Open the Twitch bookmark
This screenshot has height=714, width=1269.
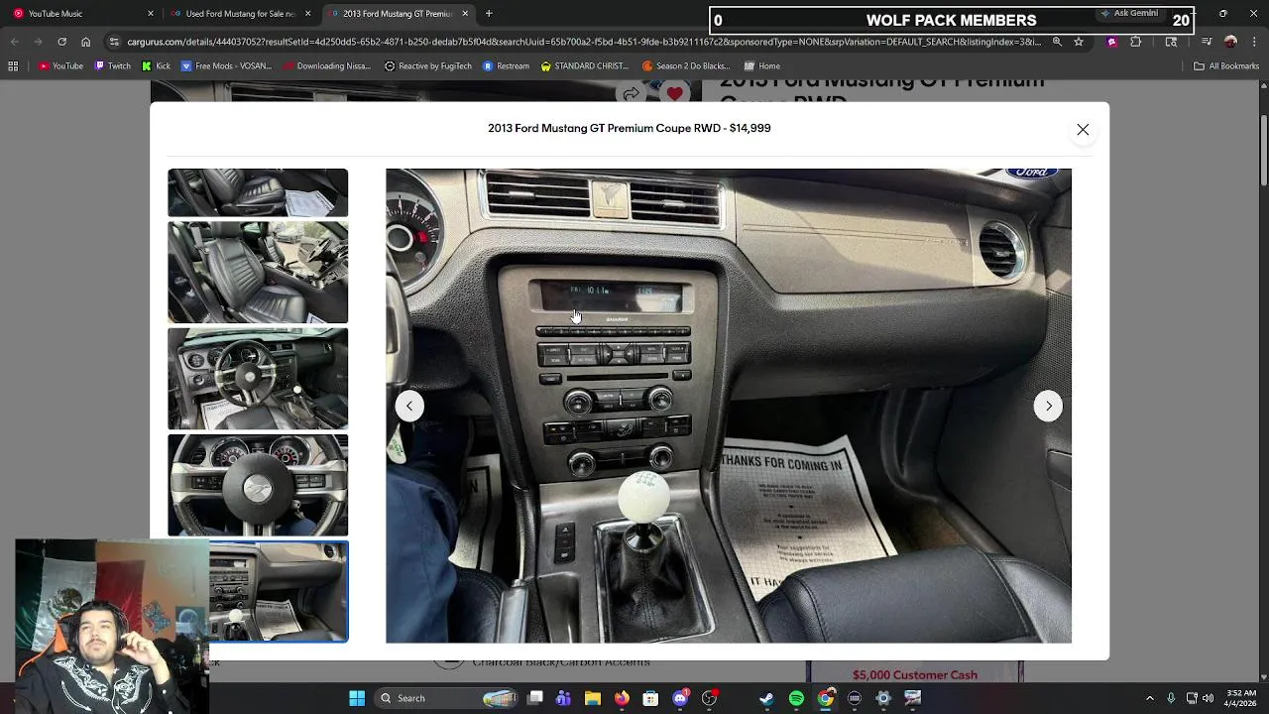pos(113,66)
